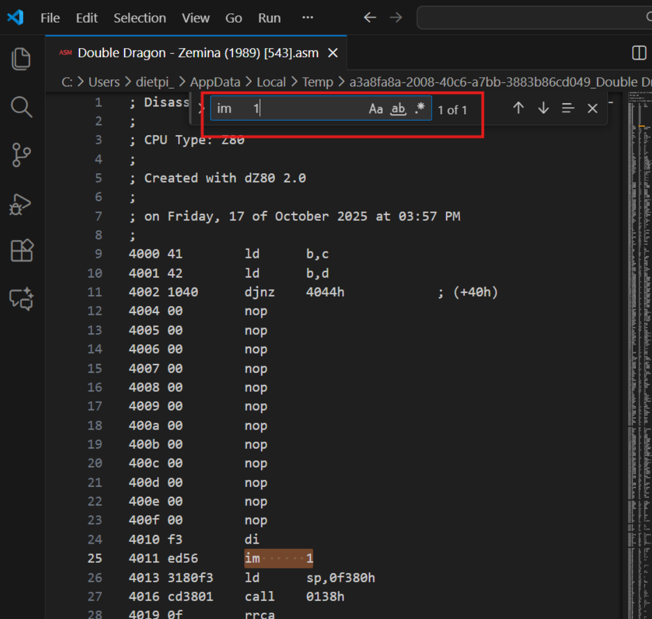Click address '4011 ed56'

(163, 558)
